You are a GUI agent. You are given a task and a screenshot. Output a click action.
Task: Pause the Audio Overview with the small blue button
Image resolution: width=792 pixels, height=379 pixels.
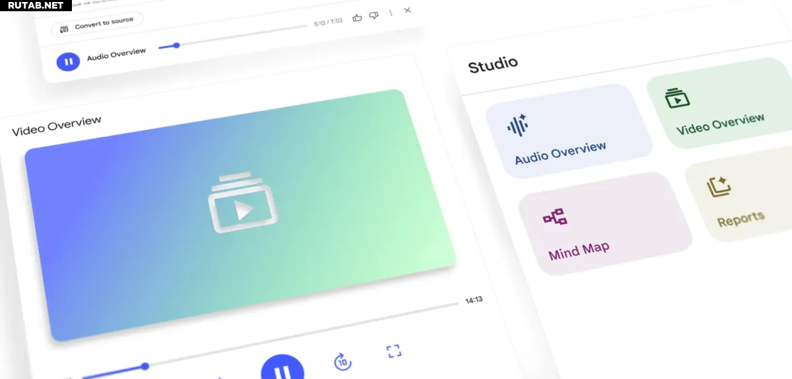coord(68,61)
